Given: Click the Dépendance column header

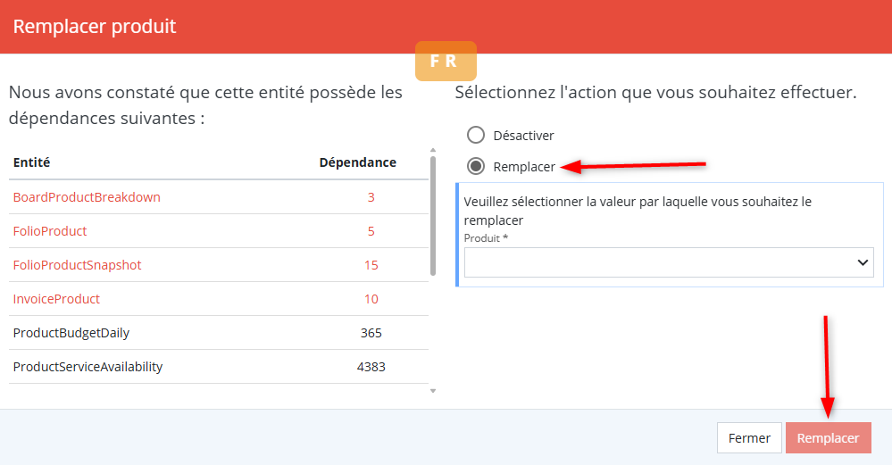Looking at the screenshot, I should tap(358, 162).
